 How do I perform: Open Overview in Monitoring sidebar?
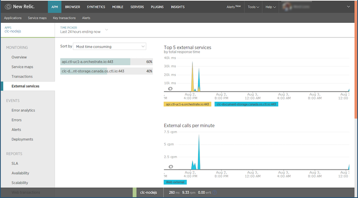[x=19, y=57]
